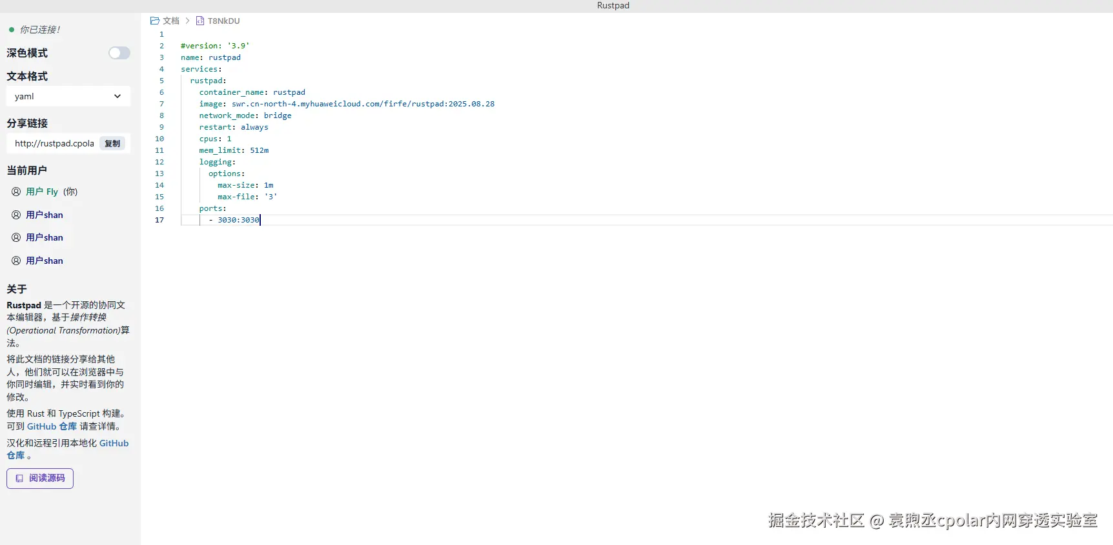Click the book icon in 阅读源码 button
The width and height of the screenshot is (1113, 545).
[19, 479]
